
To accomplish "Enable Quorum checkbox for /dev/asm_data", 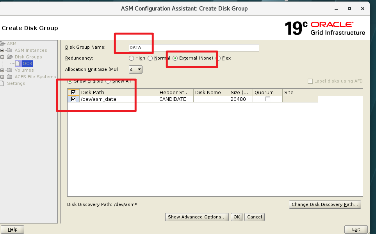I will pyautogui.click(x=268, y=99).
